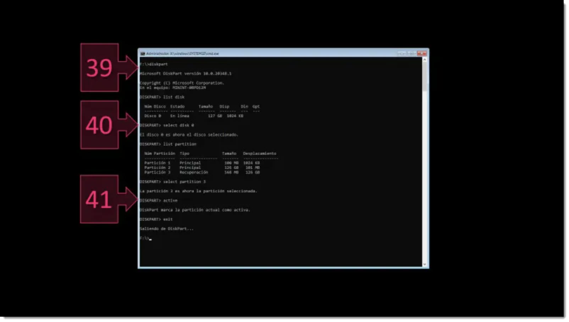
Task: Click the 'Recuperación' partition type
Action: (x=194, y=172)
